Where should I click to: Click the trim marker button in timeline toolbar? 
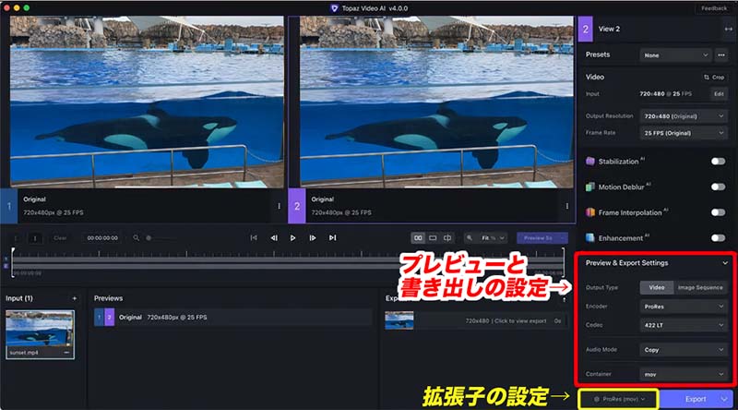point(35,238)
